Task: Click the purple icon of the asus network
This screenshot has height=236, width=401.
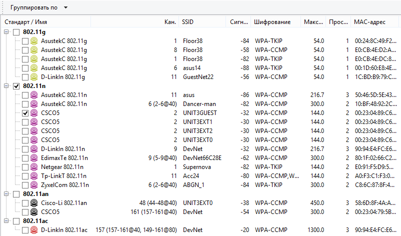Action: [x=34, y=95]
